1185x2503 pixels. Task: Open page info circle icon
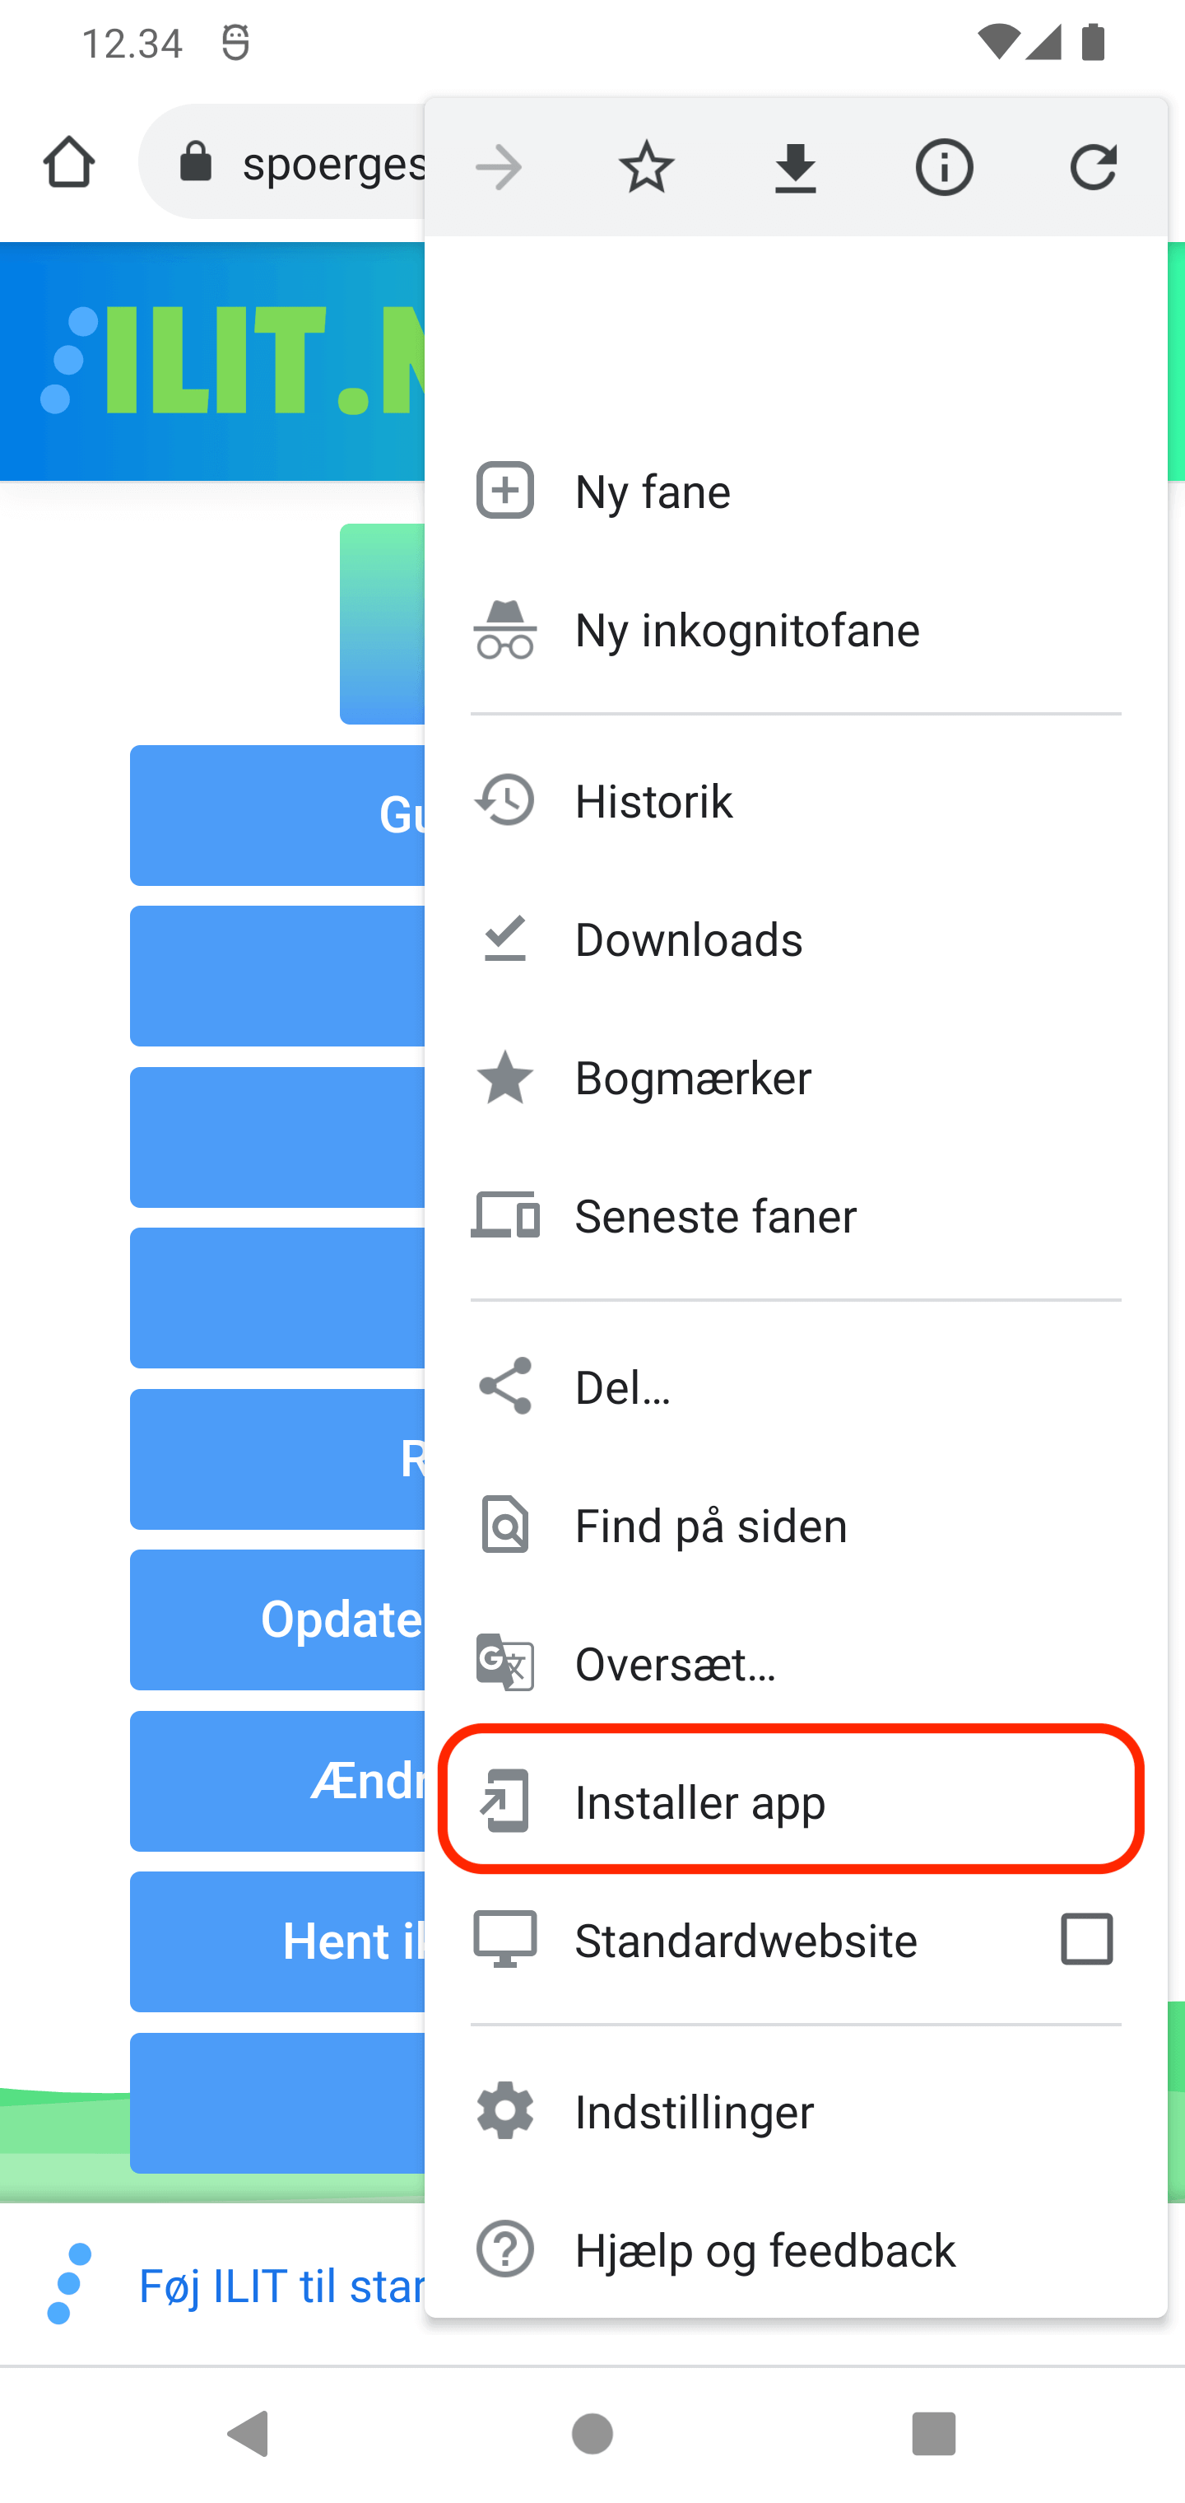point(944,168)
